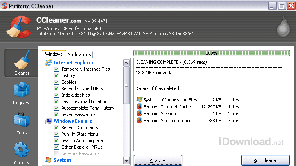Toggle the Cookies checkbox
The height and width of the screenshot is (166, 296).
point(56,82)
